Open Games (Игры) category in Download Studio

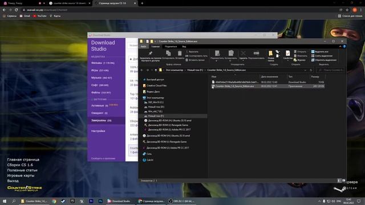coord(100,70)
